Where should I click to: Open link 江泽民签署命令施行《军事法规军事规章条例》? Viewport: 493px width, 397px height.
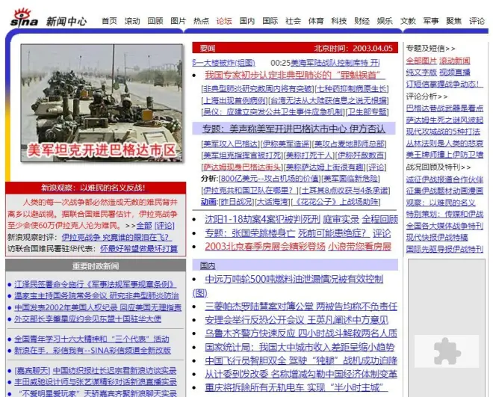point(96,284)
